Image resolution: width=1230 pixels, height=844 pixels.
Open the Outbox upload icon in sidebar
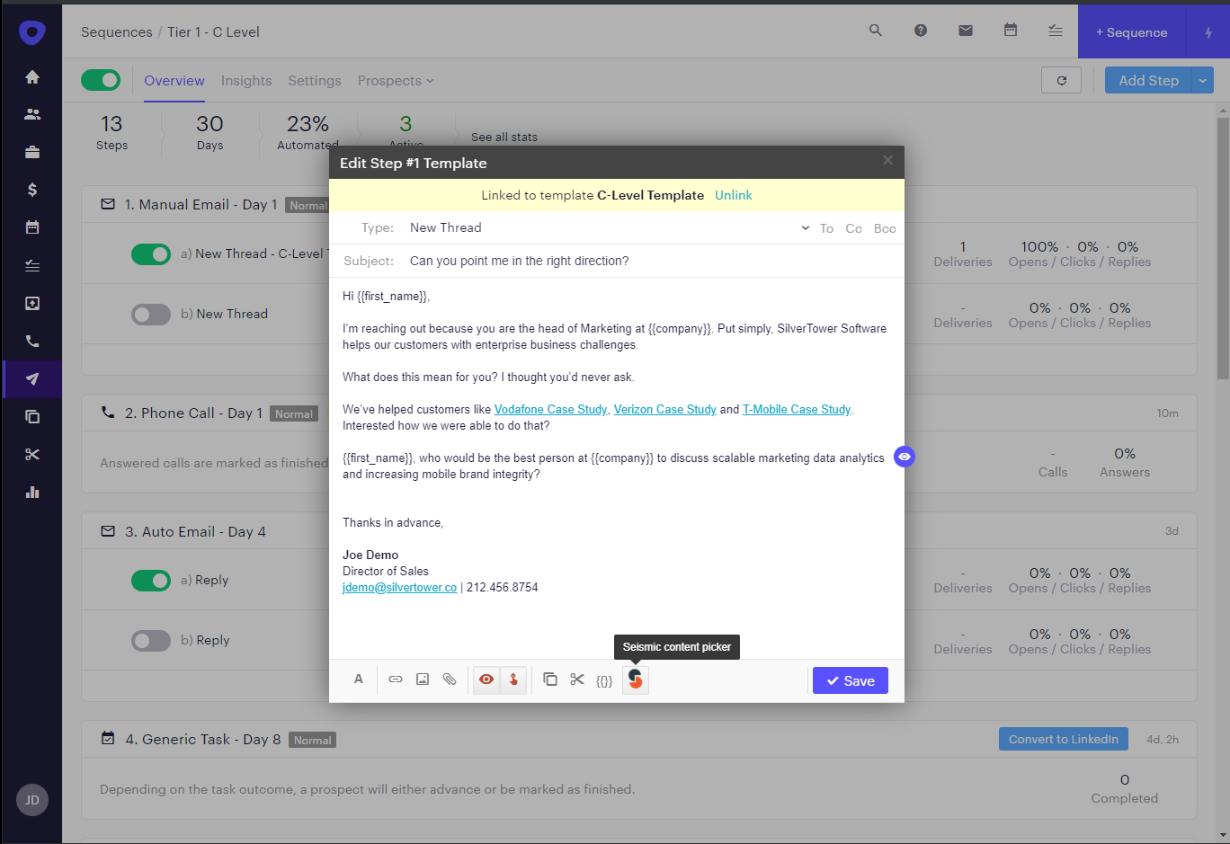point(32,303)
